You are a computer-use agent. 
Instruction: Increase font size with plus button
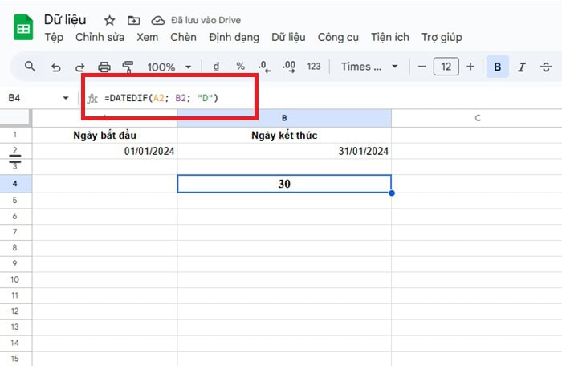[x=470, y=67]
